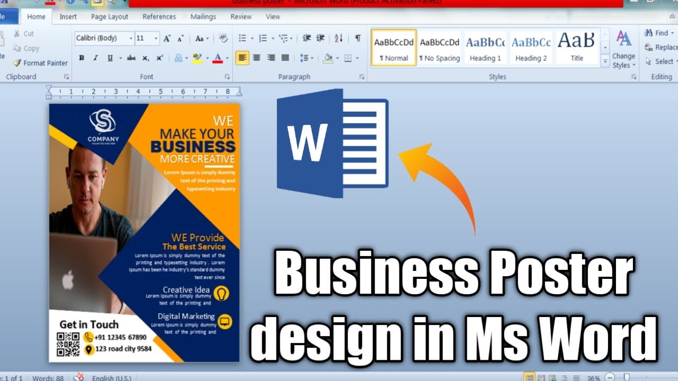This screenshot has width=678, height=381.
Task: Click the Increase Indent icon
Action: click(x=320, y=38)
